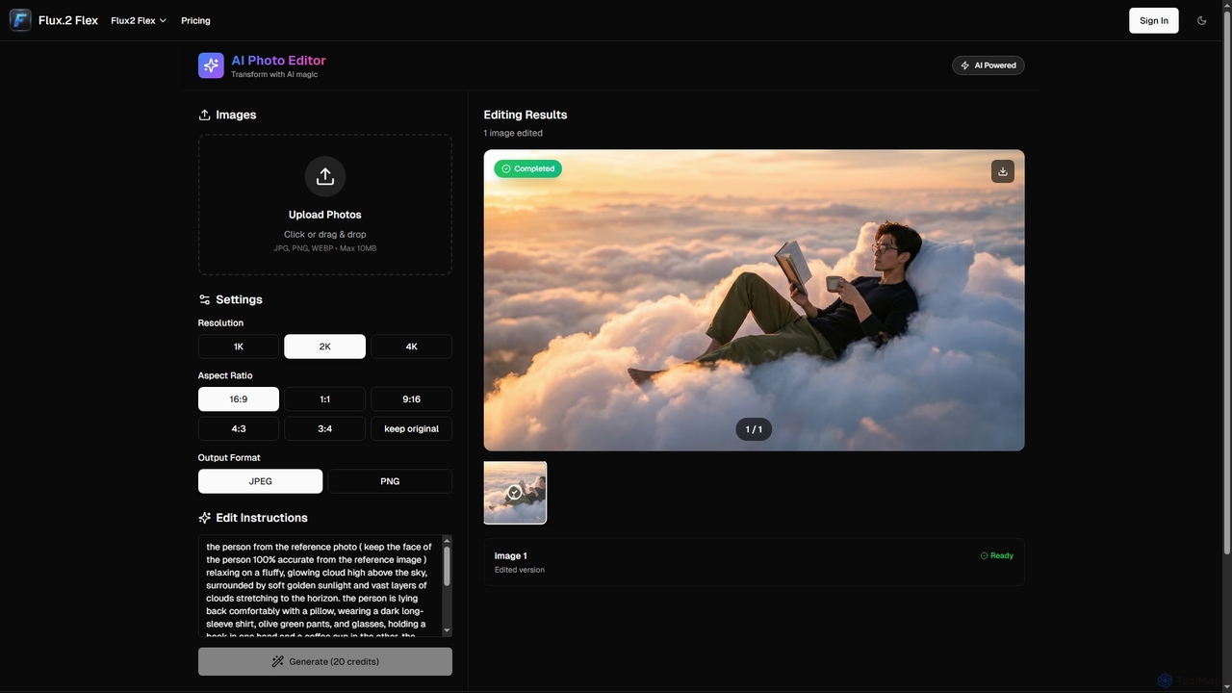Click the Completed status badge

point(527,168)
